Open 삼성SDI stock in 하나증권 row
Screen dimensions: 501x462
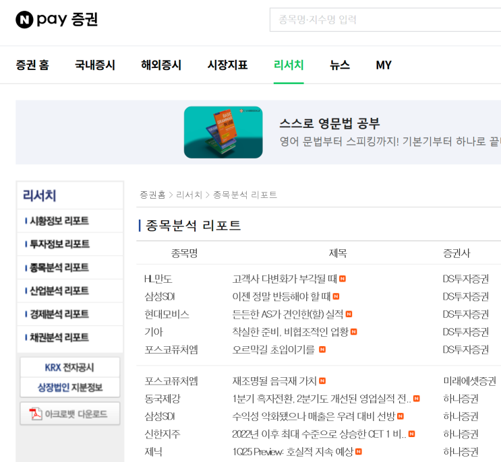160,416
